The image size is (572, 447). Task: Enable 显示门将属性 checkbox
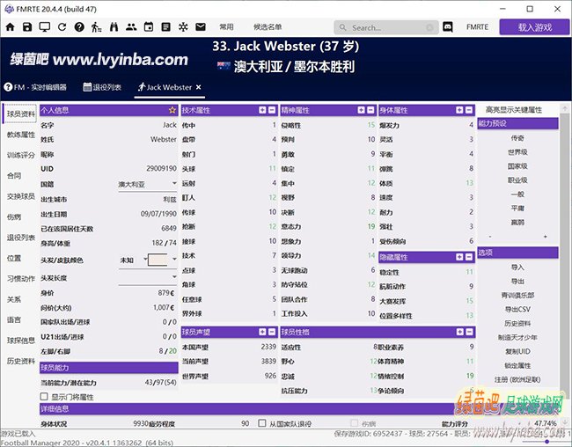pyautogui.click(x=44, y=396)
